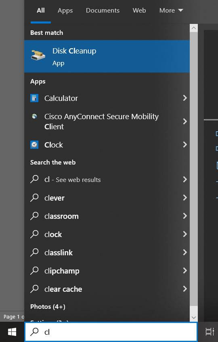Viewport: 218px width, 342px height.
Task: Search the web for 'clear cache'
Action: pos(107,289)
